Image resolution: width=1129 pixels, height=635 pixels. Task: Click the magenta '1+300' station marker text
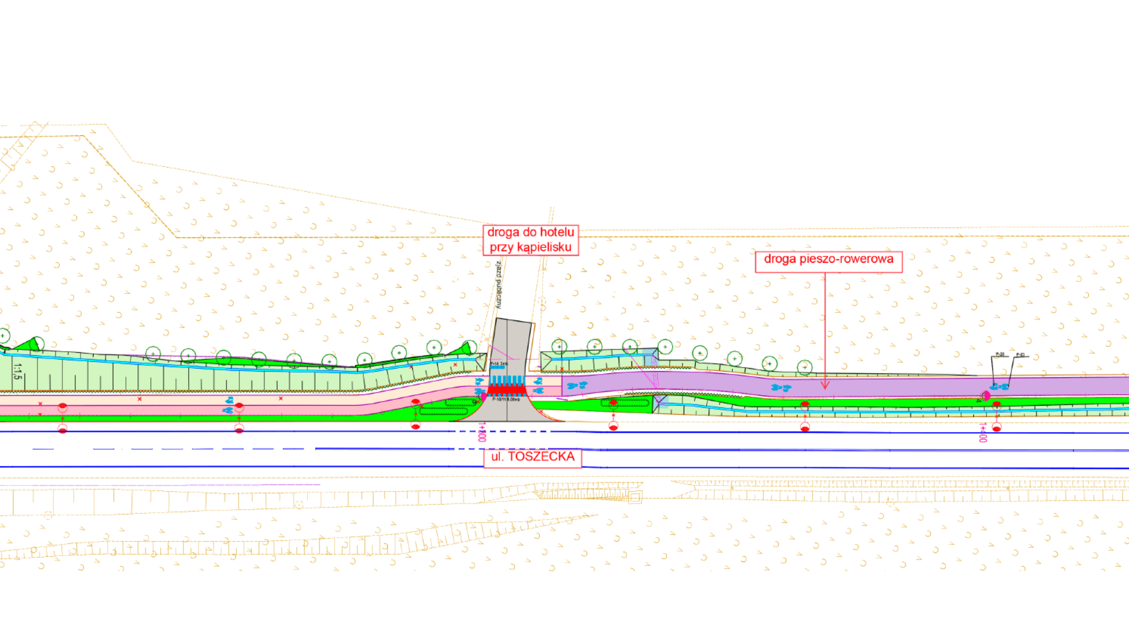tap(482, 432)
